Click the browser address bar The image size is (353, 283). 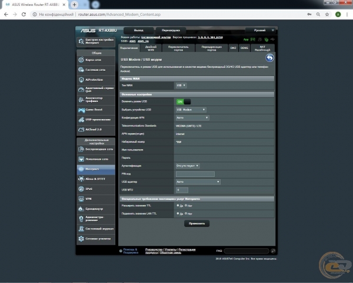pos(166,14)
